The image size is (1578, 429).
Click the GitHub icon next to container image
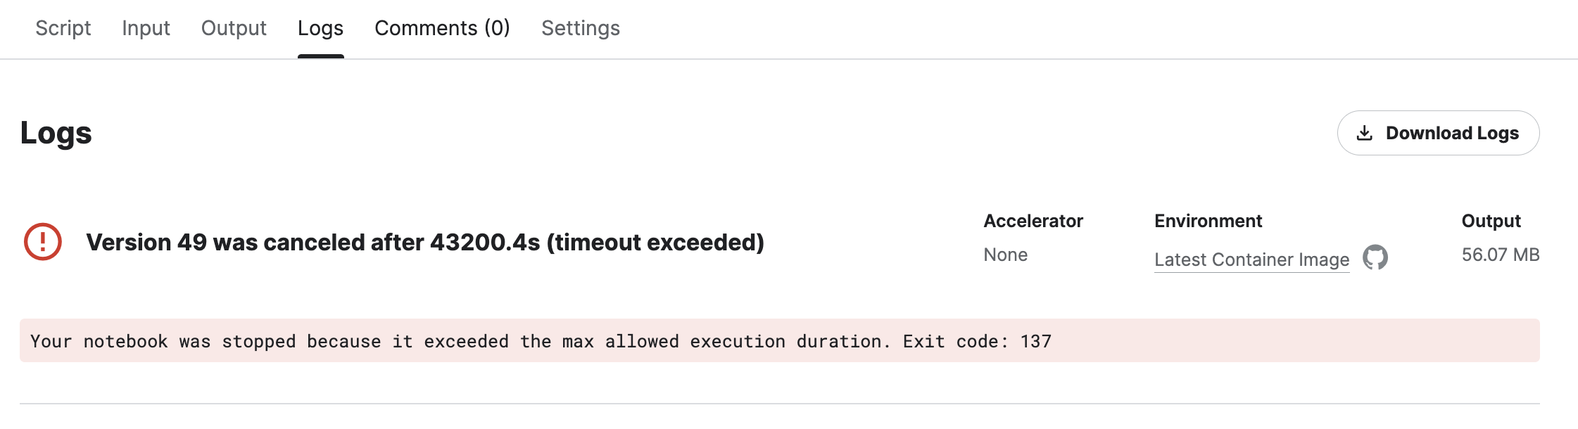pyautogui.click(x=1375, y=257)
